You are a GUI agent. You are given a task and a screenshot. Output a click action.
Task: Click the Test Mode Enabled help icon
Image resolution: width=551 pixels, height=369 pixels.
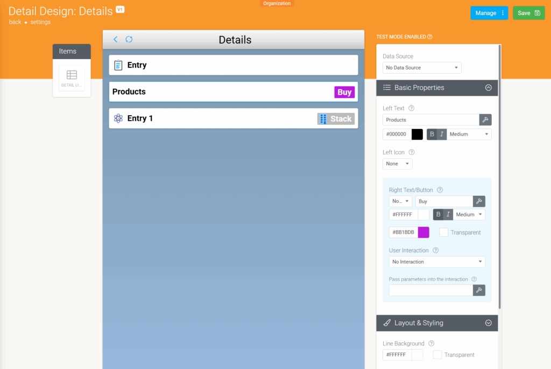coord(430,37)
